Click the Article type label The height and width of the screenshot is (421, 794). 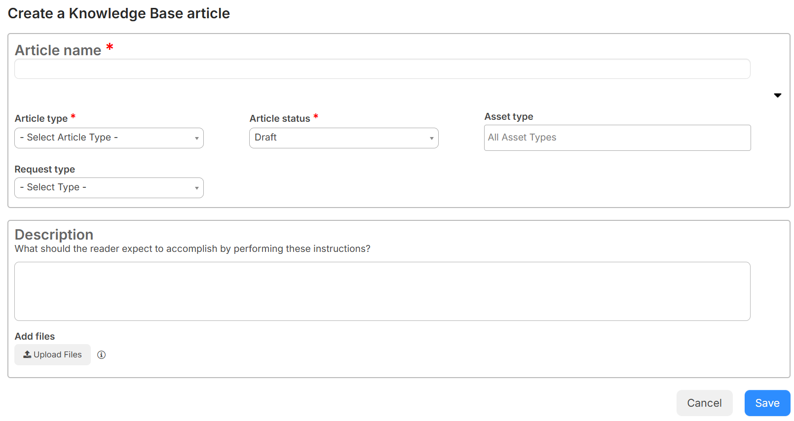(41, 118)
